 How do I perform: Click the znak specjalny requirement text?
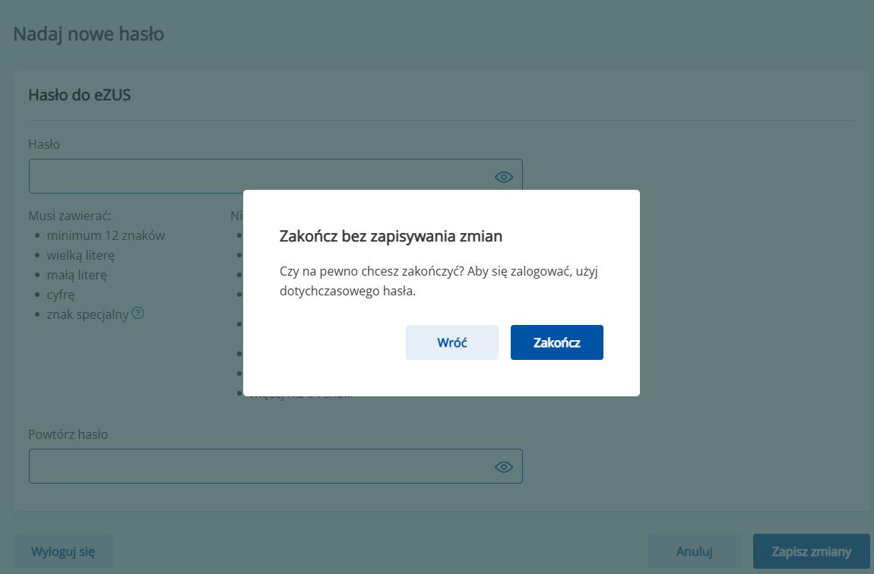[x=87, y=314]
